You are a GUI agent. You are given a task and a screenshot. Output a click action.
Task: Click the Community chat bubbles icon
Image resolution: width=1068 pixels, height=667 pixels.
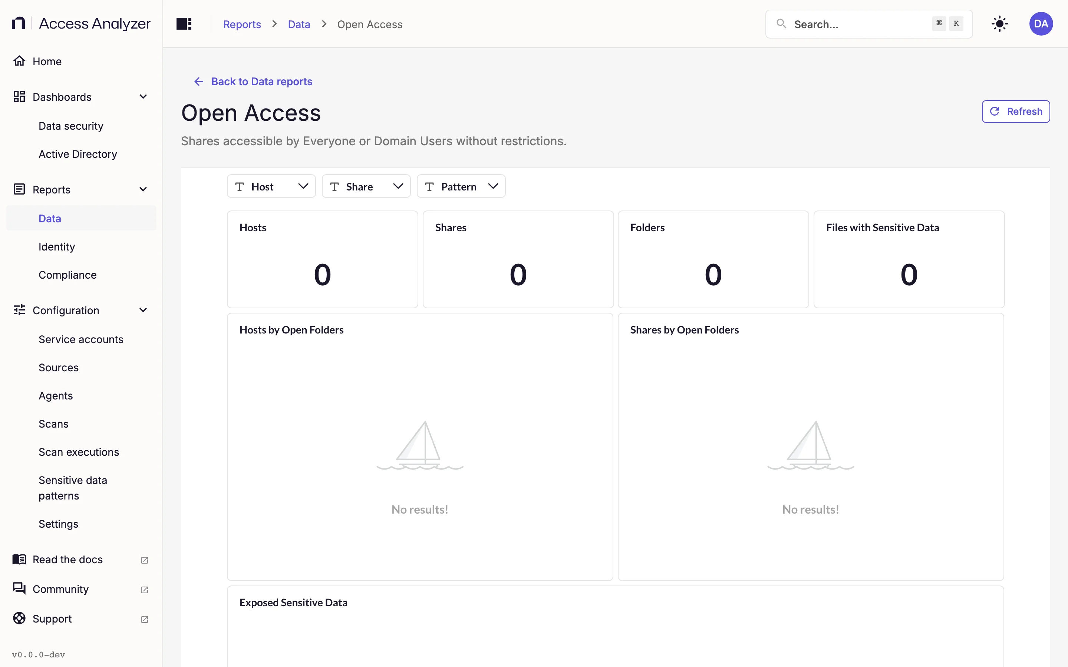click(x=19, y=588)
